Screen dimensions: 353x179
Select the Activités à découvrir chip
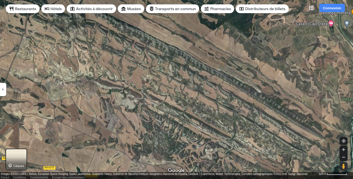(91, 9)
